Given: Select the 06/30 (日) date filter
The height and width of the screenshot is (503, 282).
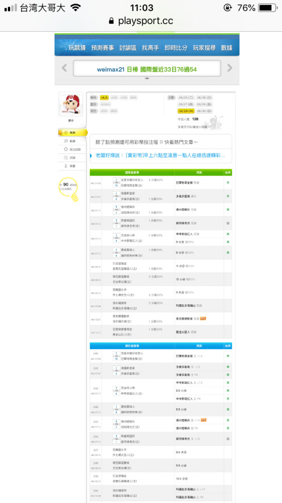Looking at the screenshot, I should click(204, 111).
